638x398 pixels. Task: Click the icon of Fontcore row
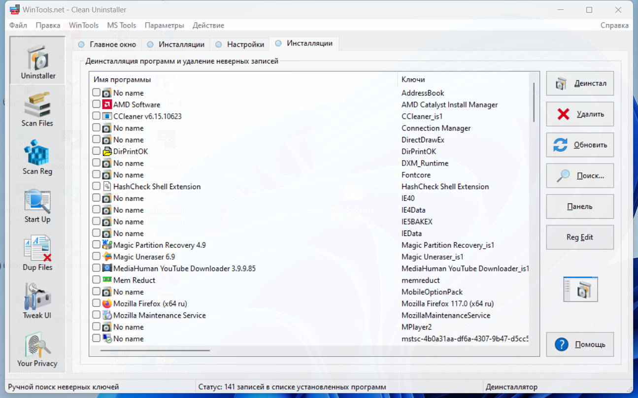coord(107,175)
